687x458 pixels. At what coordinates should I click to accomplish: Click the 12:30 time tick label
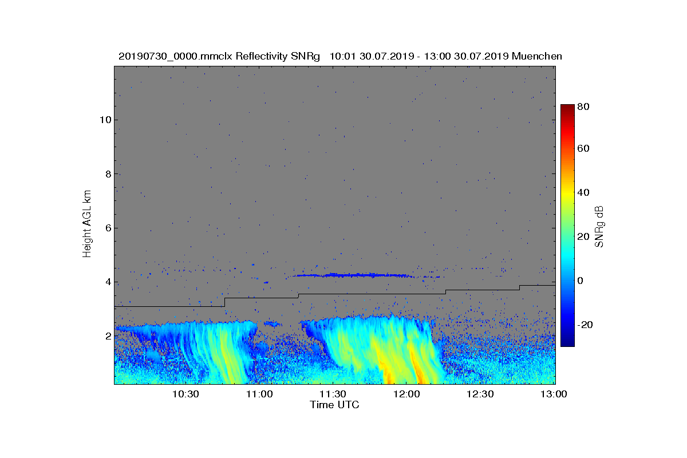[480, 394]
